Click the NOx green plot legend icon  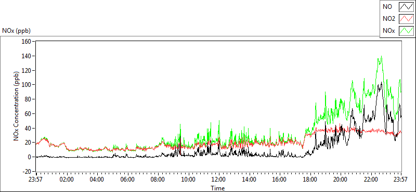[x=406, y=31]
